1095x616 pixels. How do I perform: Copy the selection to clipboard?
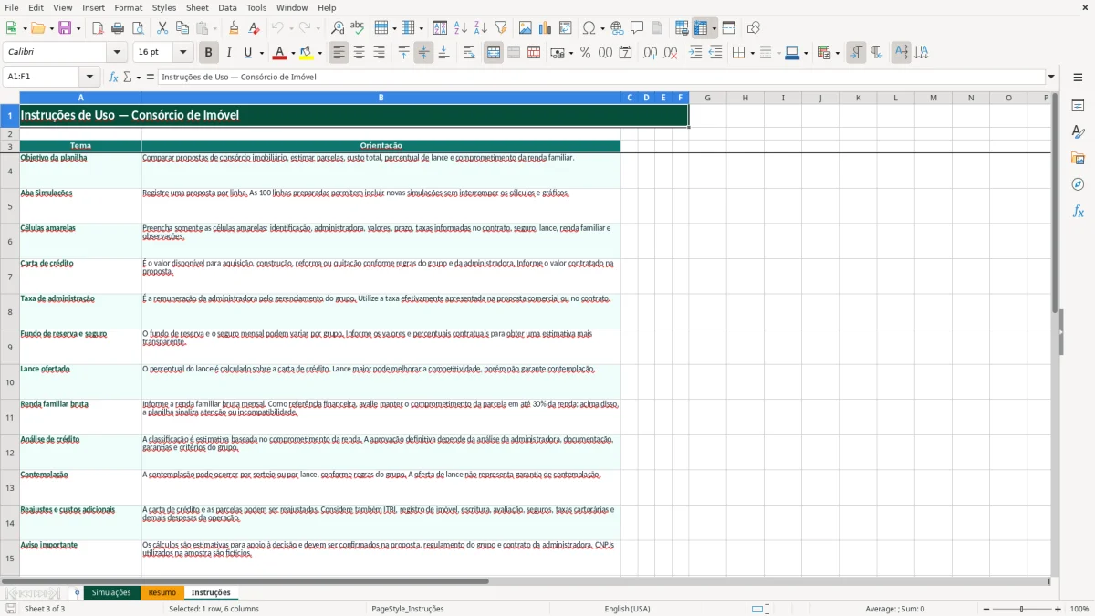tap(182, 28)
